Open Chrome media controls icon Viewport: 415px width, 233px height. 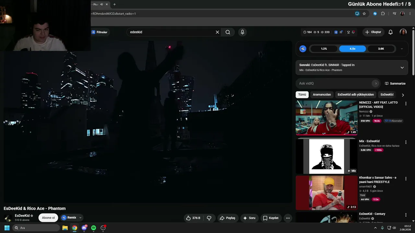[394, 14]
